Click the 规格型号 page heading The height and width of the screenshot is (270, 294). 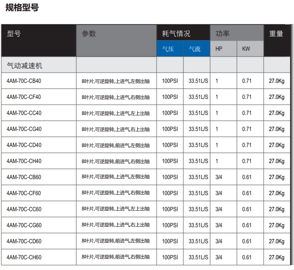22,8
